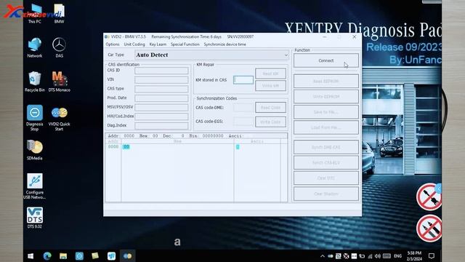The image size is (465, 262).
Task: Click the touch keyboard tray icon
Action: (x=387, y=256)
